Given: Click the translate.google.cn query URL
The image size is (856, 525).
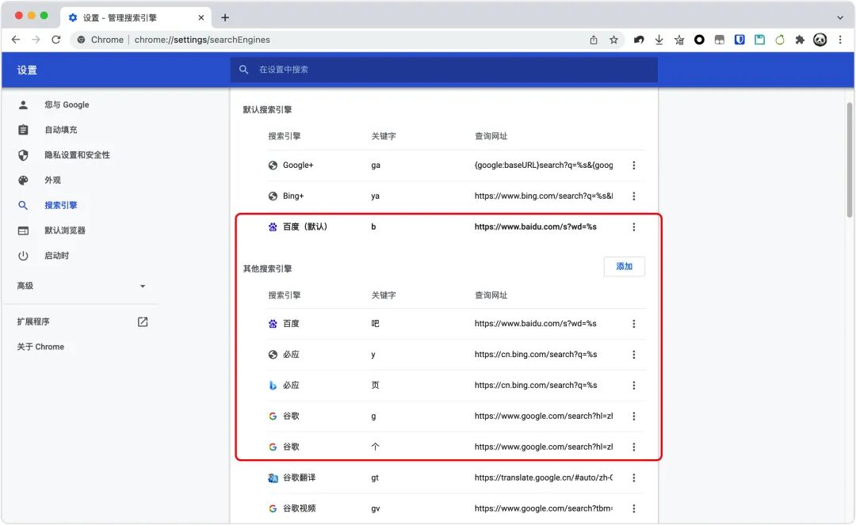Looking at the screenshot, I should pos(543,477).
